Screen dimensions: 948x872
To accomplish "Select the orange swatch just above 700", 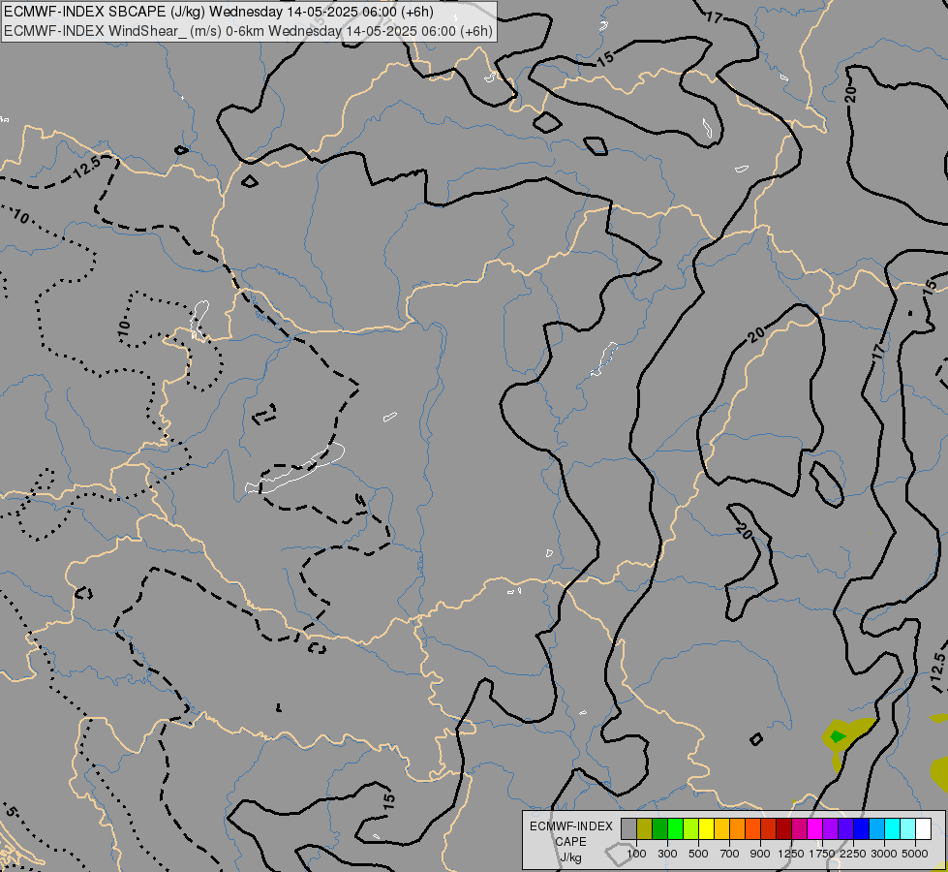I will click(737, 829).
